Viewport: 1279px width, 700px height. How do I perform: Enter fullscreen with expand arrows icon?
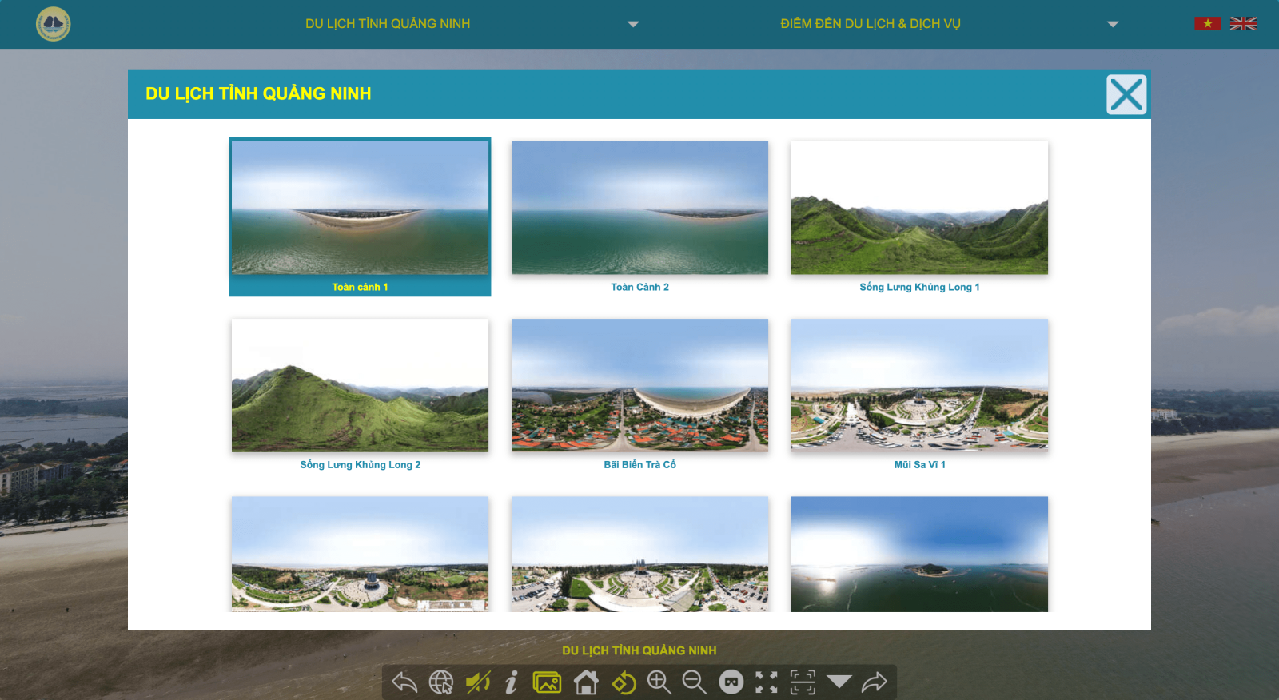(767, 682)
